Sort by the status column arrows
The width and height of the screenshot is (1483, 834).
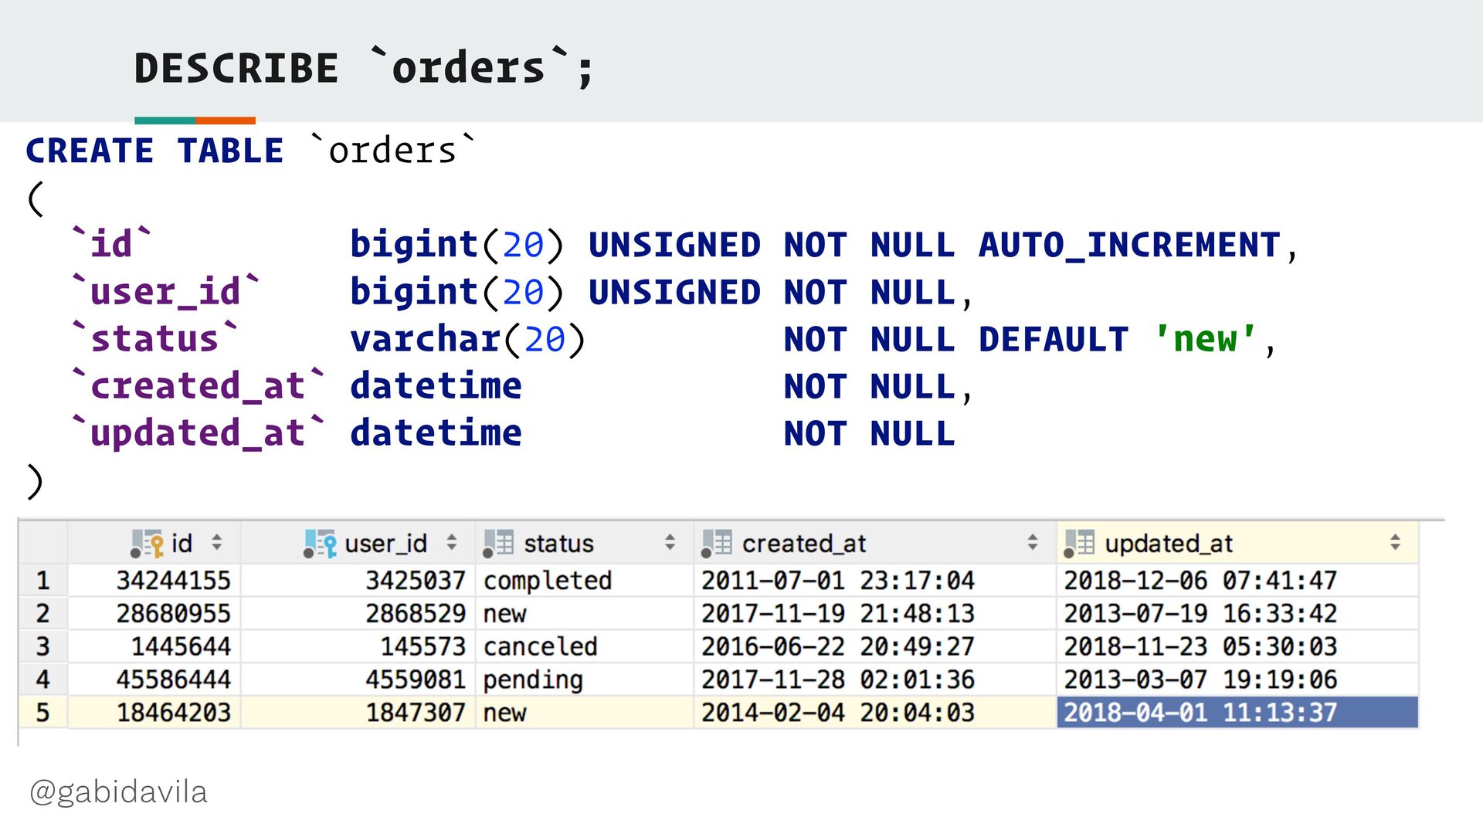[x=670, y=542]
